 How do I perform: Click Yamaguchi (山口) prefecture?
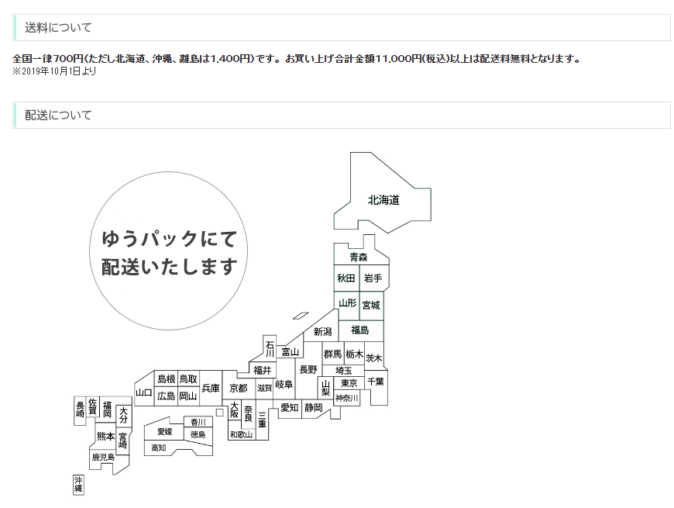(x=143, y=392)
